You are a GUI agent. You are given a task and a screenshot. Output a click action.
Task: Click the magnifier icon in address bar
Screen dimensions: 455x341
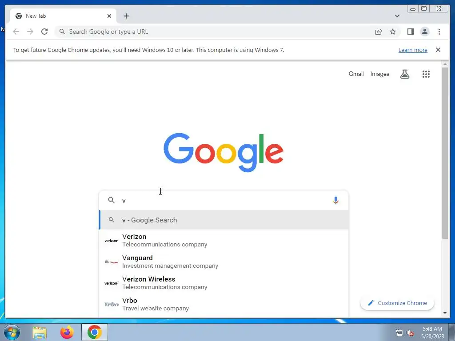[62, 32]
